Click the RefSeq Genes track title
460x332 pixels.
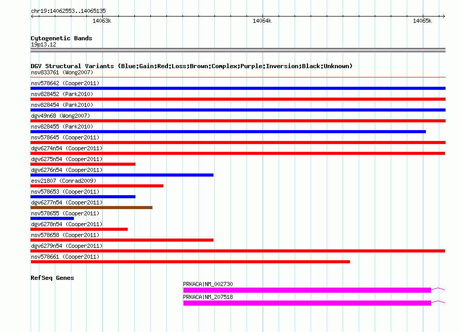pyautogui.click(x=52, y=278)
